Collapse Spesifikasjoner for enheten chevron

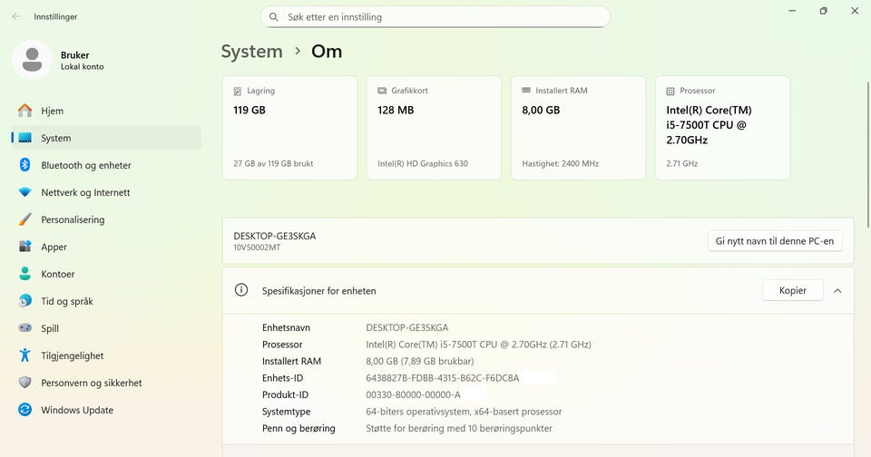837,290
